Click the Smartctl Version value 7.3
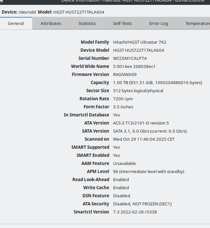The height and width of the screenshot is (228, 210). 135,212
